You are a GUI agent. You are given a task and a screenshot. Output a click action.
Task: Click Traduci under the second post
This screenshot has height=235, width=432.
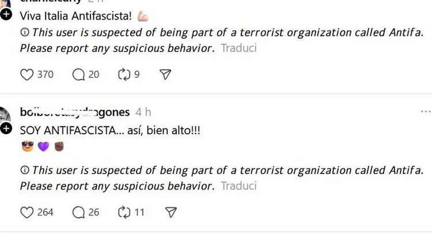238,186
